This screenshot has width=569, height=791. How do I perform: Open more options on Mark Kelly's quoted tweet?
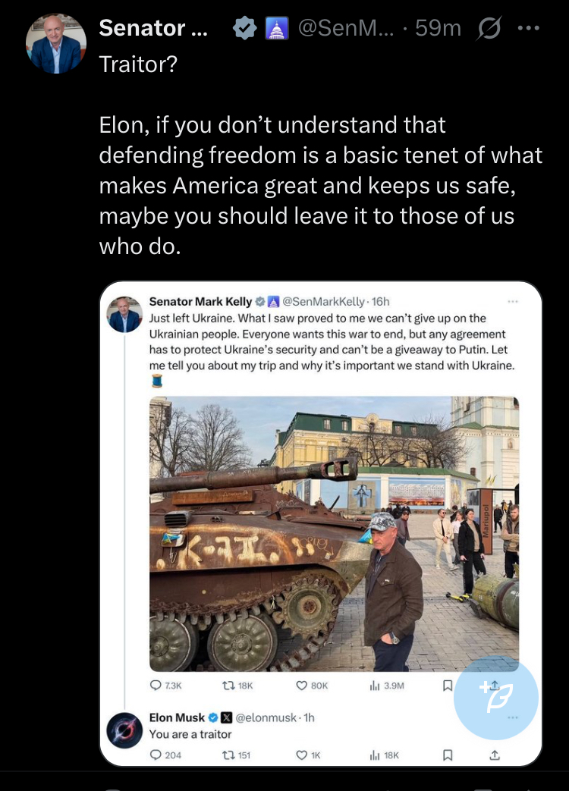(x=514, y=302)
